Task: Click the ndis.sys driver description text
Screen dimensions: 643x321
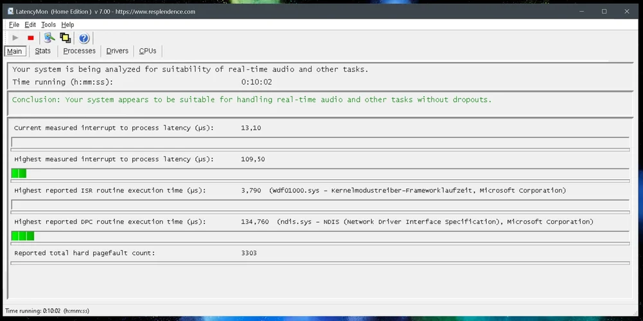Action: point(435,221)
